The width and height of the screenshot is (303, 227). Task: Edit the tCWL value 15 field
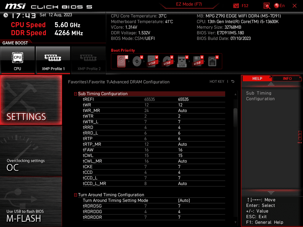tap(180, 155)
